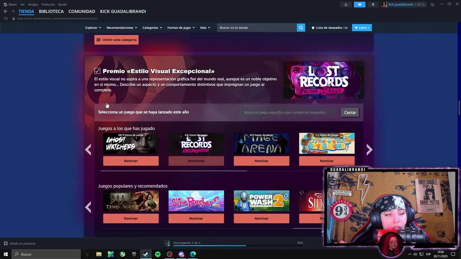Screen dimensions: 461x259
Task: Open the KICK GUADALIBRANDI profile tab
Action: 123,12
